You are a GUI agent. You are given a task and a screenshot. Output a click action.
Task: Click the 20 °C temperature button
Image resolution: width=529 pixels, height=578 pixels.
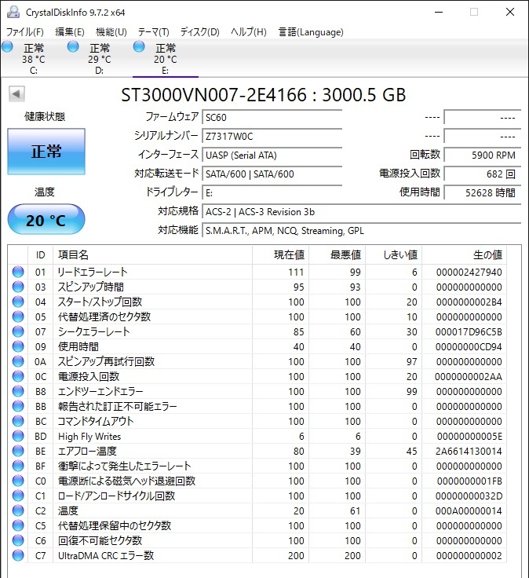click(46, 220)
